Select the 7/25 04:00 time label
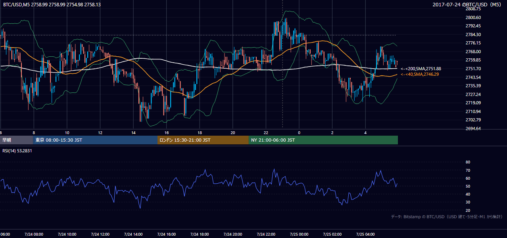This screenshot has width=507, height=238. click(365, 234)
